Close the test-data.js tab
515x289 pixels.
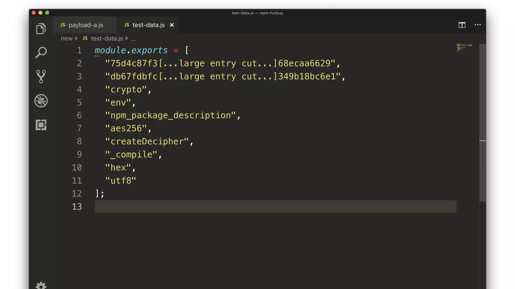(x=172, y=25)
